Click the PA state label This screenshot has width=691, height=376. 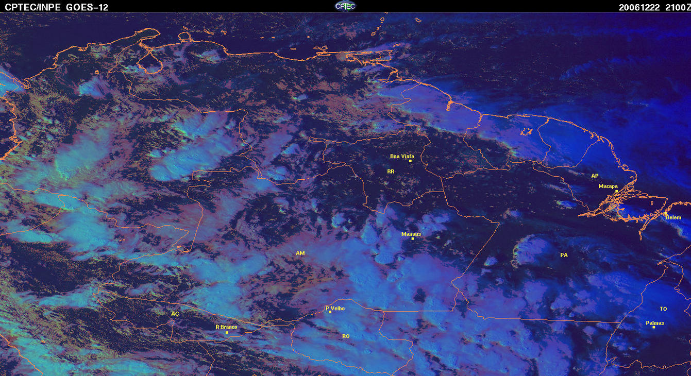pyautogui.click(x=564, y=255)
